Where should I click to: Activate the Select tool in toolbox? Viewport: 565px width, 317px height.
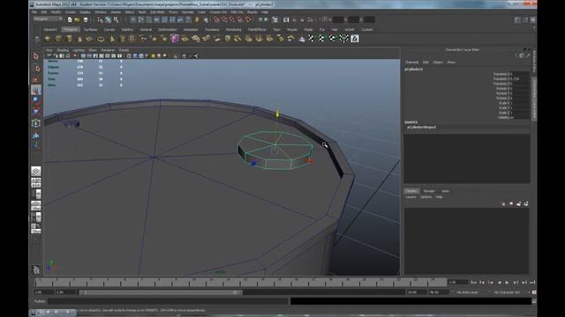point(35,56)
